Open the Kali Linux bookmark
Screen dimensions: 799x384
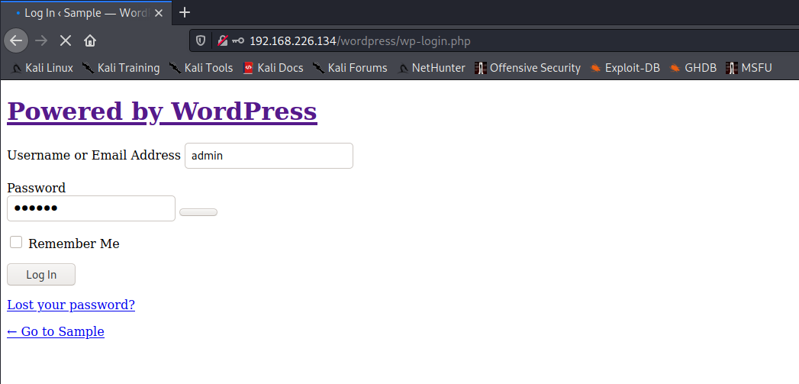[x=42, y=68]
